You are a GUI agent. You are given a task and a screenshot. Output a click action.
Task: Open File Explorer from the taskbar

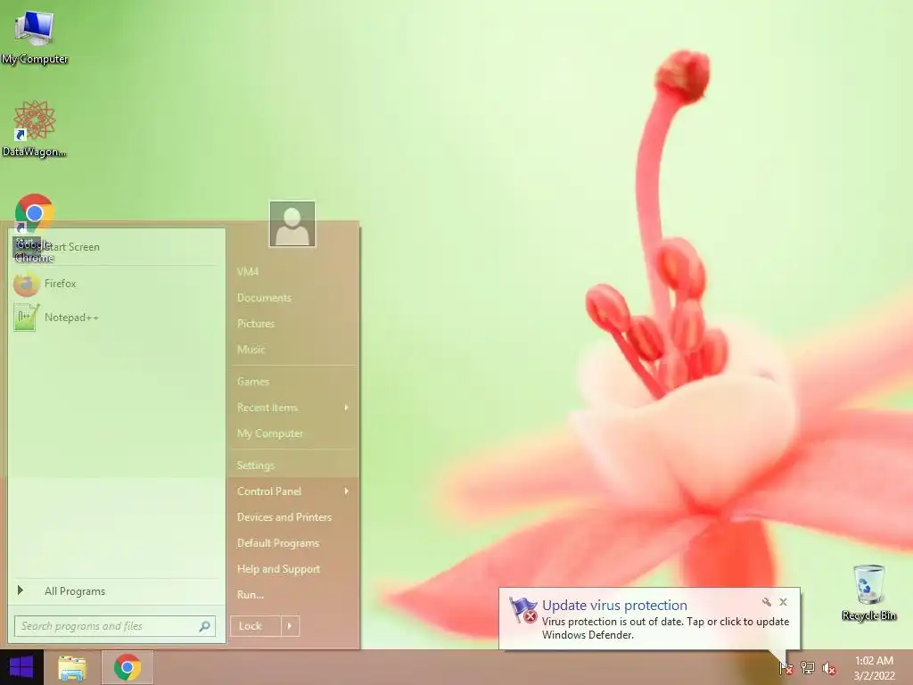(72, 668)
